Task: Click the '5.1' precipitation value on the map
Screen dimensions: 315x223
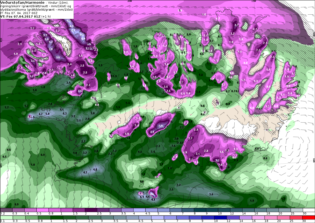Action: coord(142,197)
